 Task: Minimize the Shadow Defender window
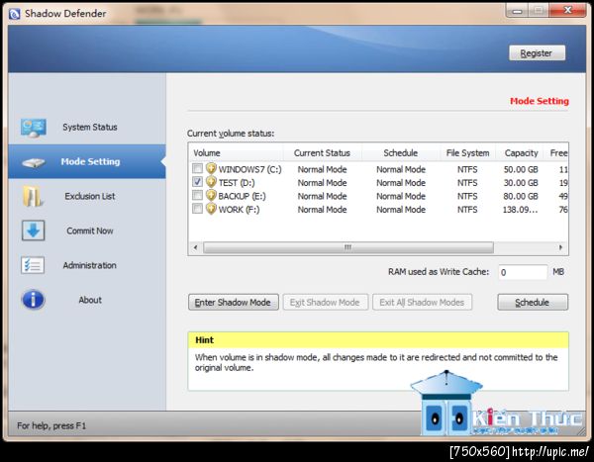pos(518,10)
